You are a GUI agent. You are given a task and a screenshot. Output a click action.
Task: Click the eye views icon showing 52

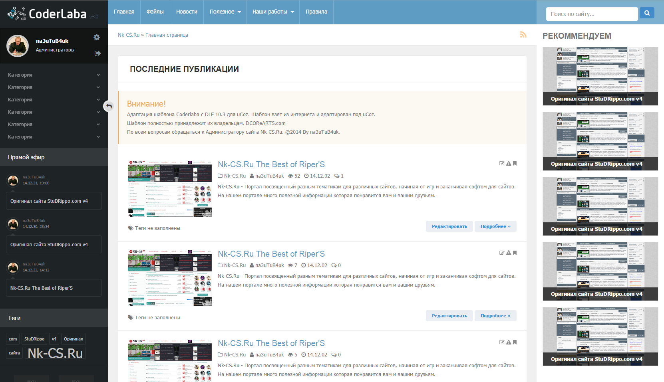[x=290, y=176]
